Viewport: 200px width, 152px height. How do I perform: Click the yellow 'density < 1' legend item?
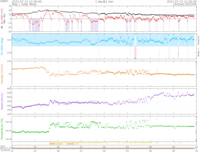[72, 144]
